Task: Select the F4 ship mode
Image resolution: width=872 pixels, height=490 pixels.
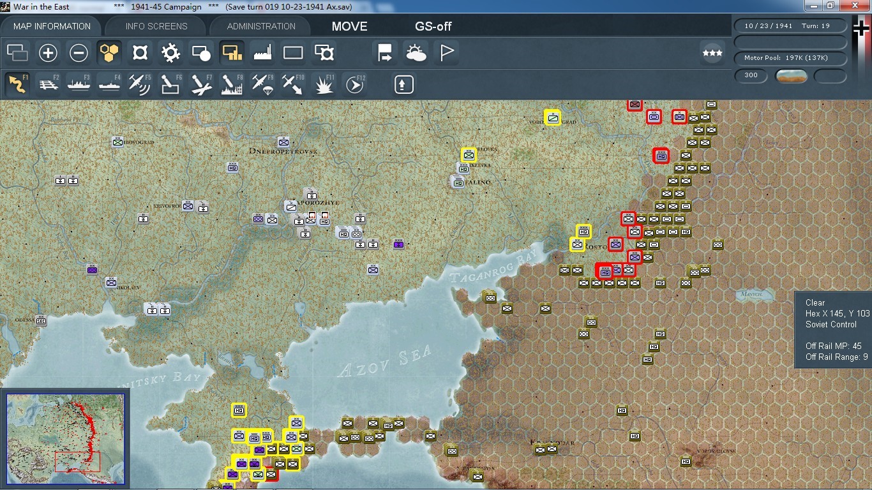Action: click(x=109, y=84)
